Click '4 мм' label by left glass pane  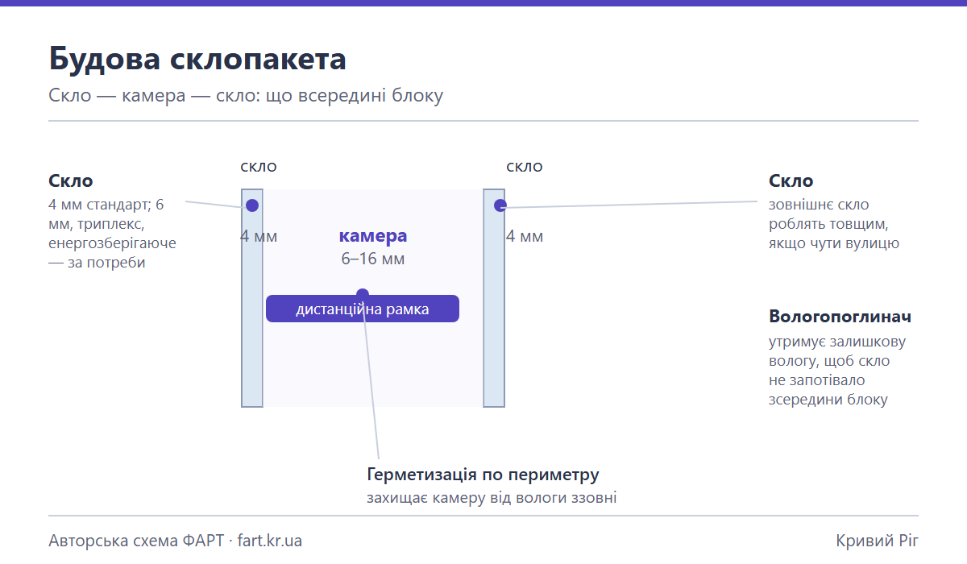(x=259, y=236)
